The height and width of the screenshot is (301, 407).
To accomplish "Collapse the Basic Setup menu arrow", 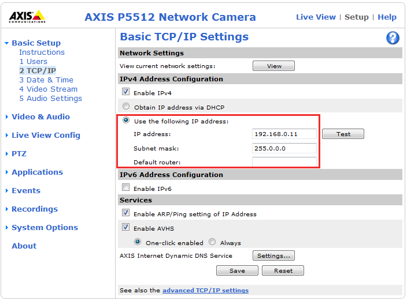I will pyautogui.click(x=7, y=43).
